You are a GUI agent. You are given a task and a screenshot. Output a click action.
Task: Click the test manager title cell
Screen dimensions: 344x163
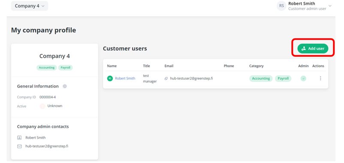[x=150, y=79]
